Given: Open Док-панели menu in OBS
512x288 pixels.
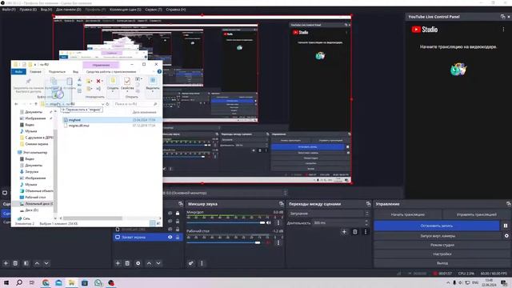Looking at the screenshot, I should pyautogui.click(x=69, y=10).
